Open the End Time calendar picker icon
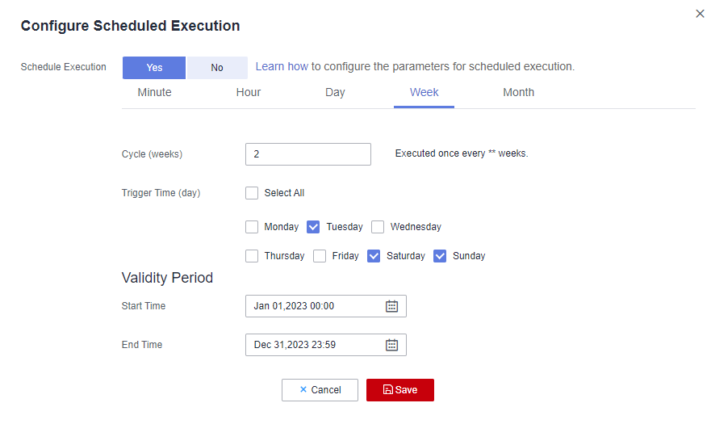This screenshot has width=711, height=424. tap(391, 345)
